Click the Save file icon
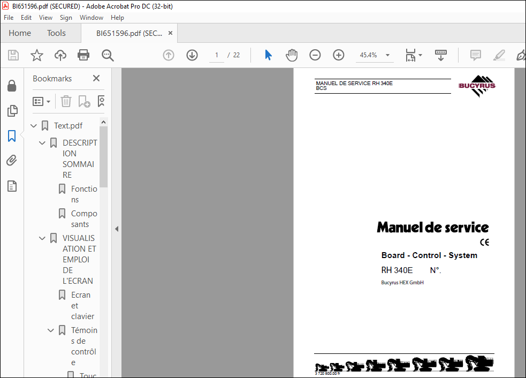Screen dimensions: 526x378 tap(13, 55)
